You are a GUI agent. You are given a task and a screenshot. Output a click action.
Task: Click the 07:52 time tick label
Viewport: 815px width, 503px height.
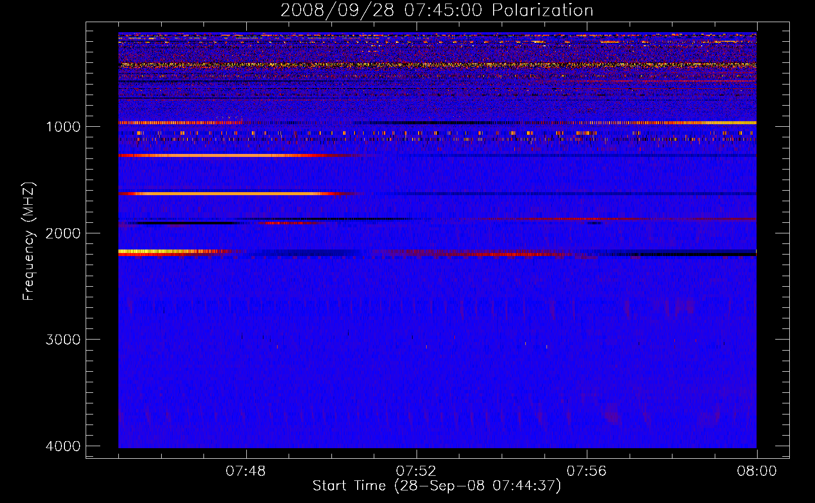[x=416, y=471]
